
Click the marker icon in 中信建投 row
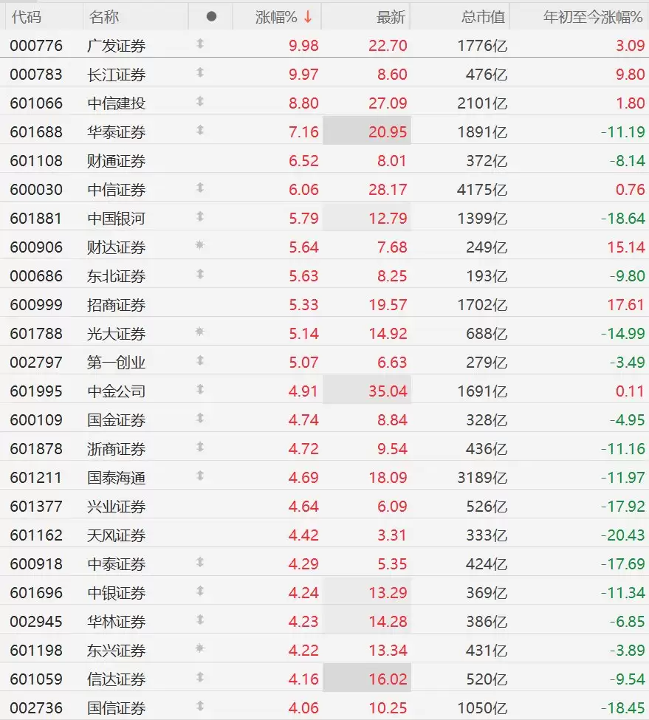tap(199, 101)
